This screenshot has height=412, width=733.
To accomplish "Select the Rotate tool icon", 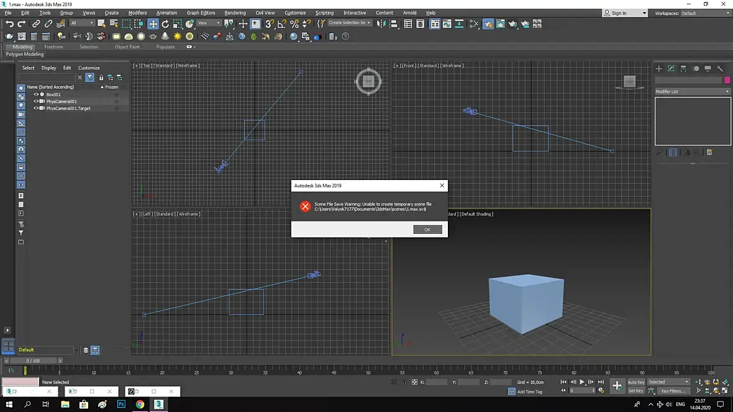I will 165,24.
